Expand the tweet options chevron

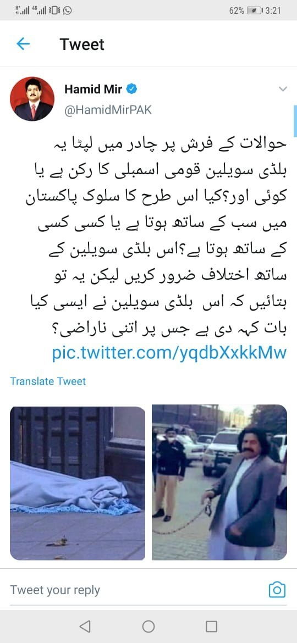point(283,88)
